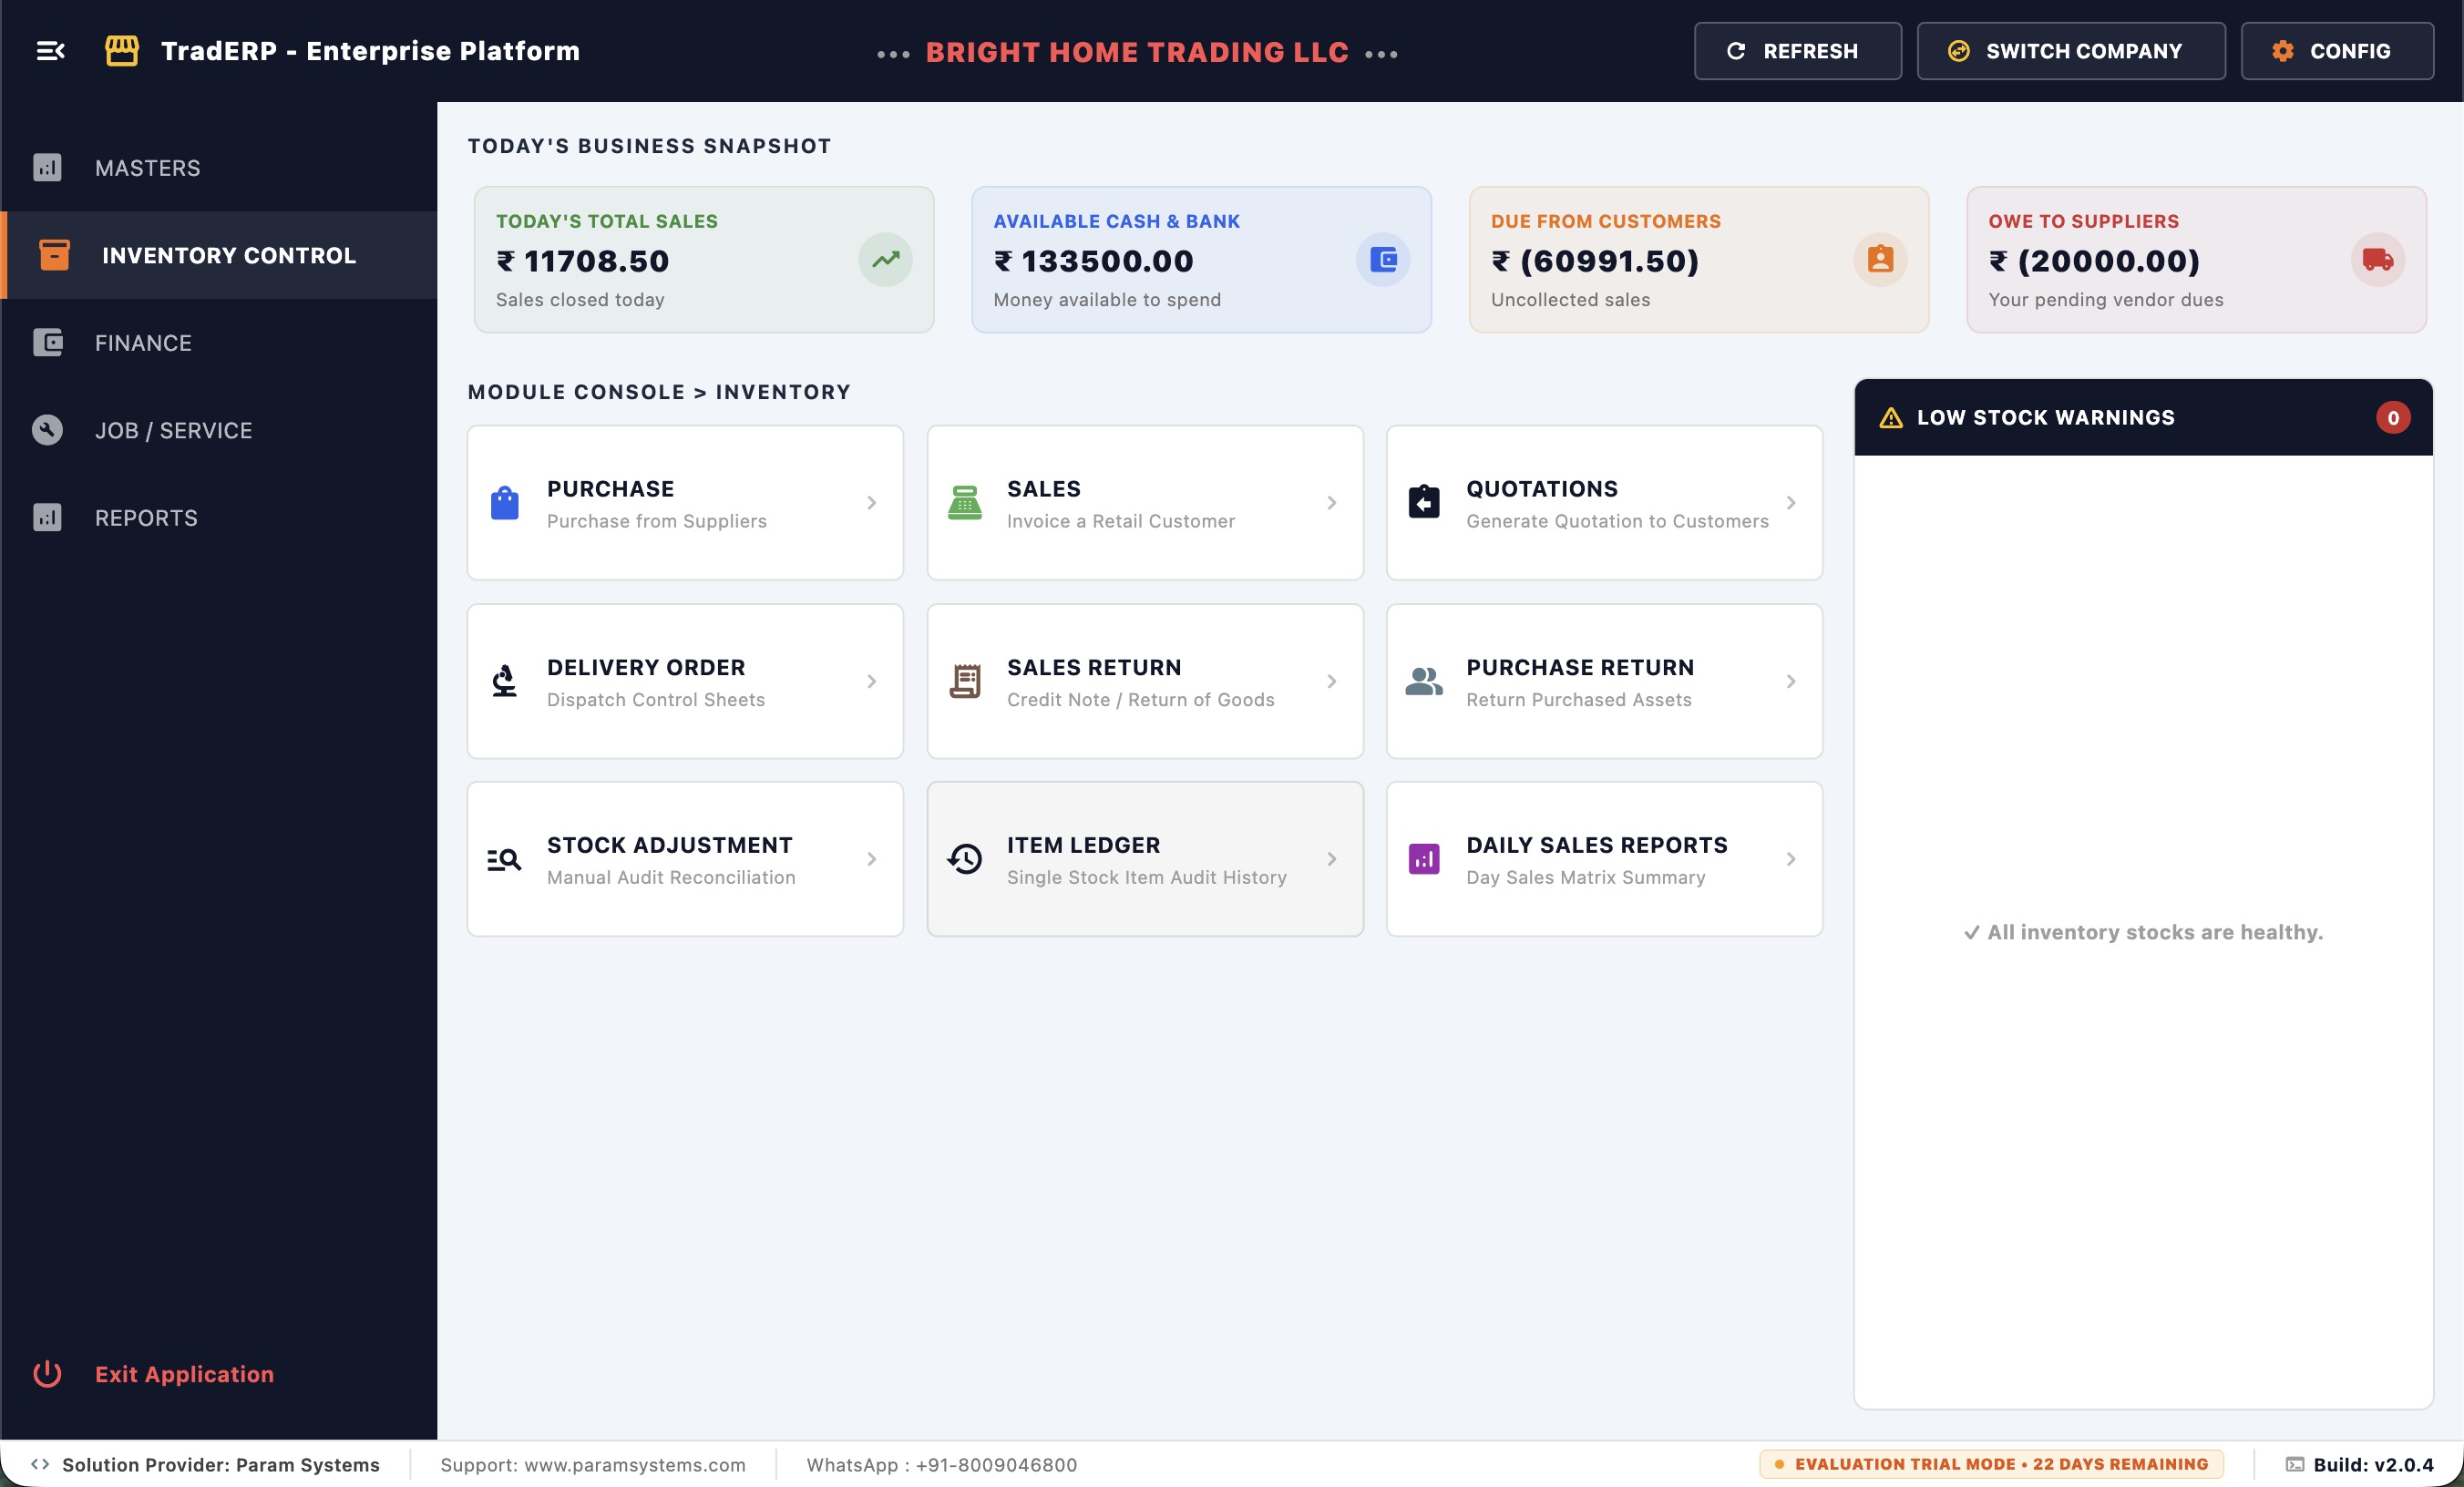Click the Today's Total Sales snapshot card

704,260
